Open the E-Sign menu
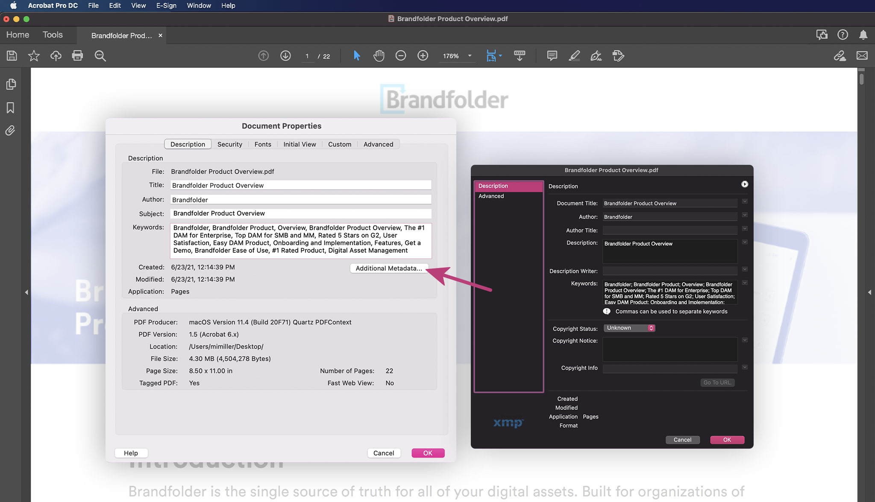Screen dimensions: 875x502 click(x=166, y=6)
